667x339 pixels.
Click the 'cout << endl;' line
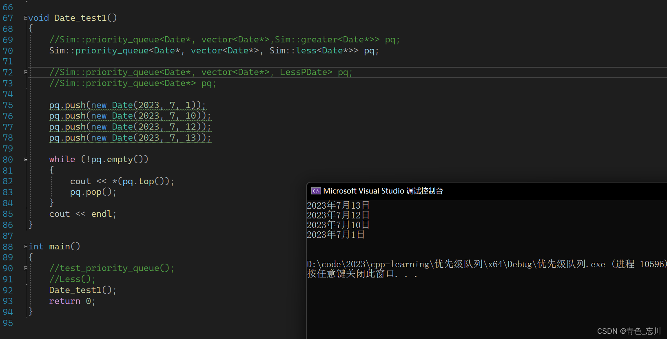[83, 214]
